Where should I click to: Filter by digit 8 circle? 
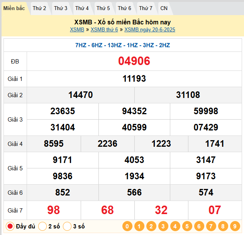(x=223, y=226)
